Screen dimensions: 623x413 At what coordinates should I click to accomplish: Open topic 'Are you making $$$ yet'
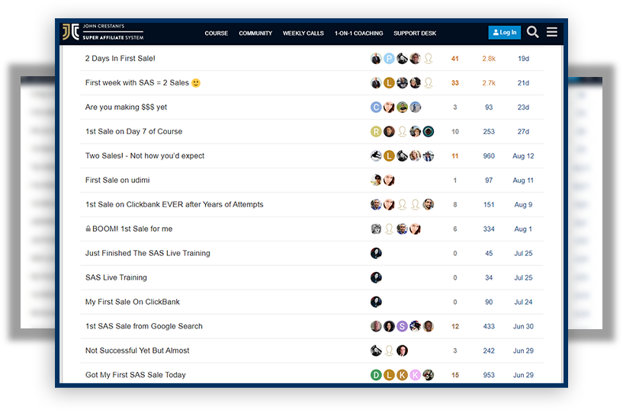point(126,107)
